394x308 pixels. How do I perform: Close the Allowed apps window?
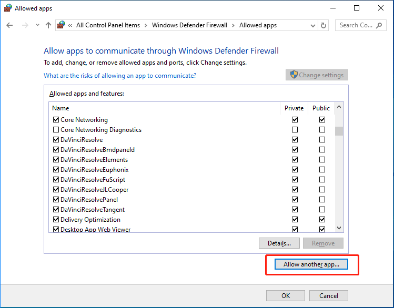tap(381, 8)
